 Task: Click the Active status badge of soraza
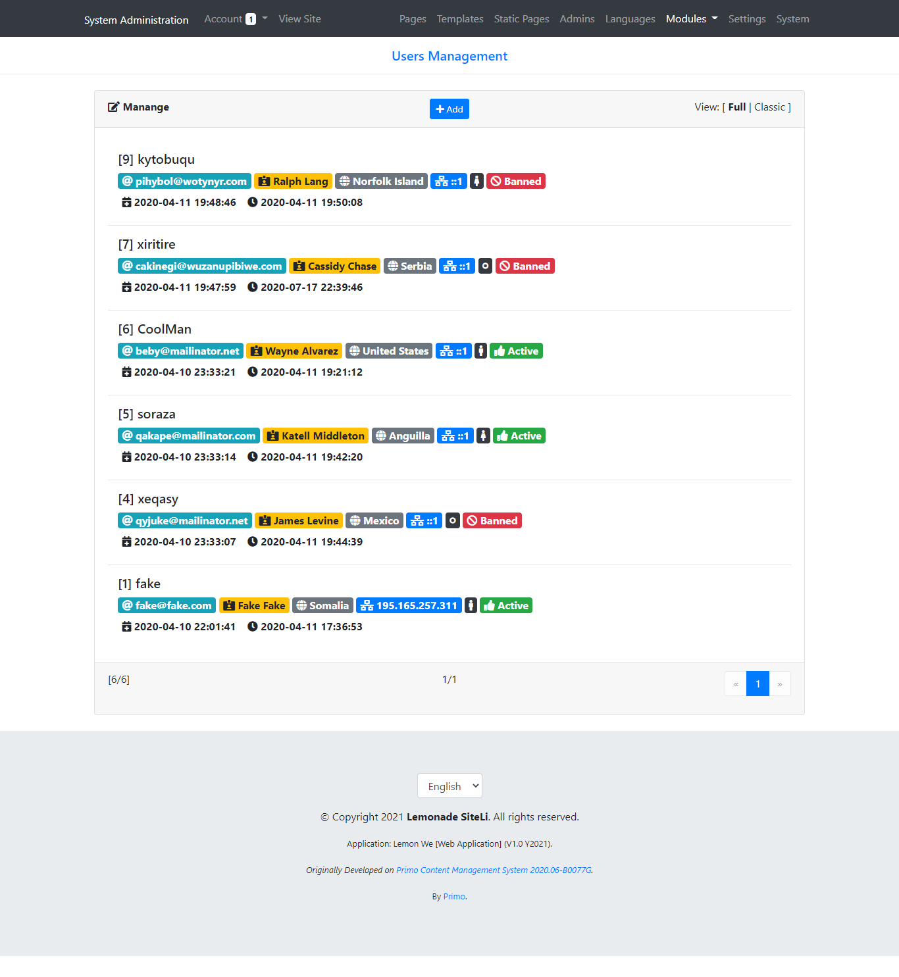coord(519,436)
